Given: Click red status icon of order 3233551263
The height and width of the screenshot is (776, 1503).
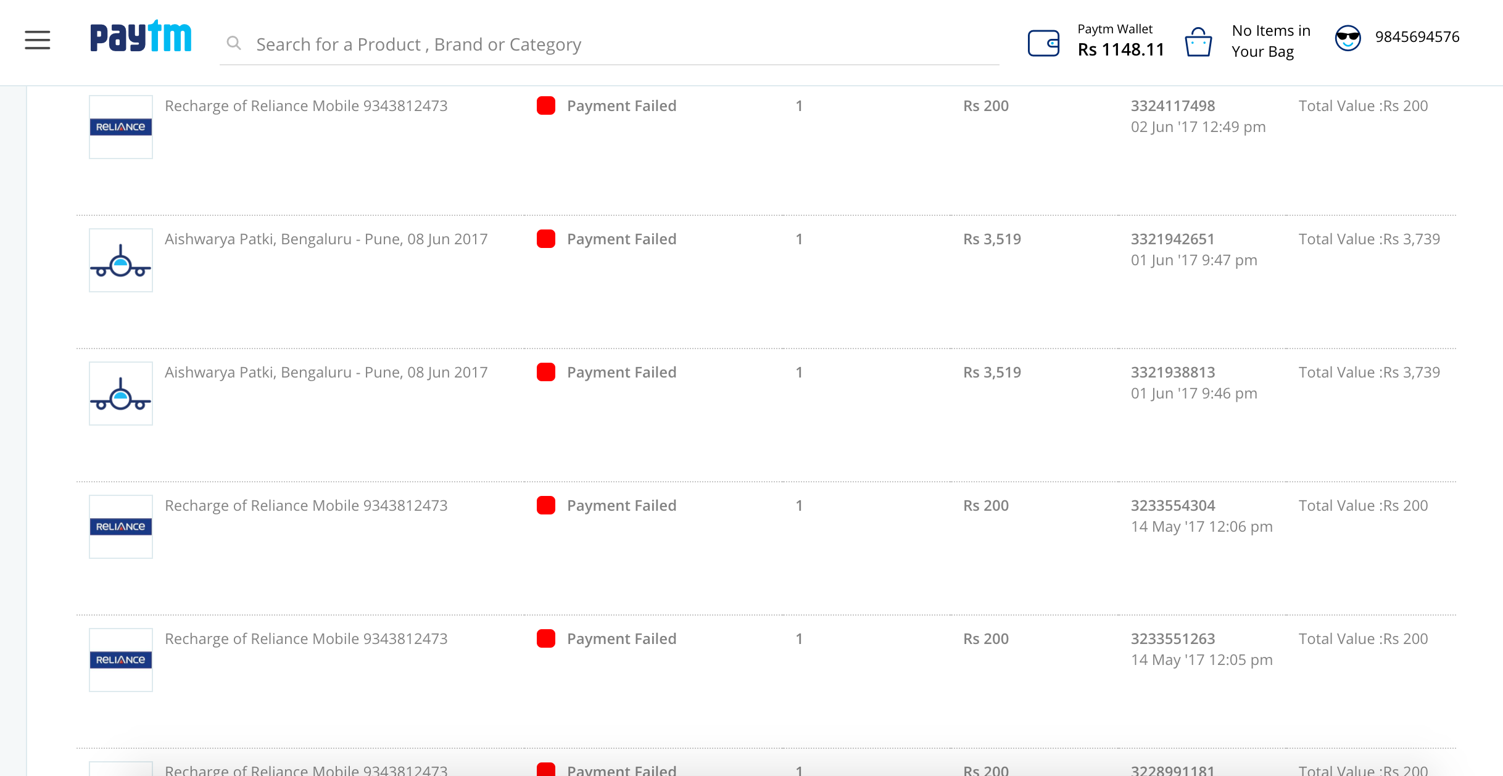Looking at the screenshot, I should click(x=545, y=638).
